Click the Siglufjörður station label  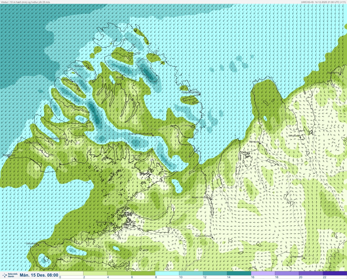point(333,73)
